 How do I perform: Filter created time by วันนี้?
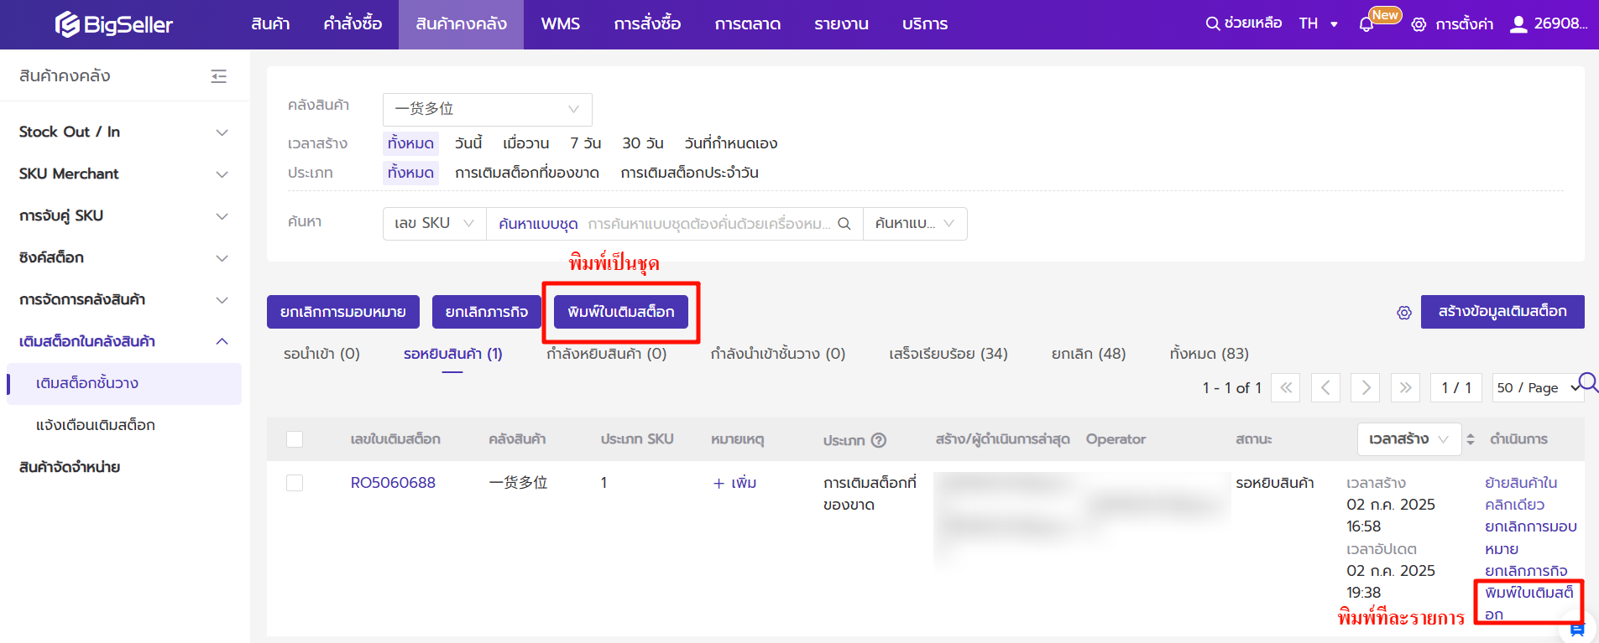click(x=468, y=143)
